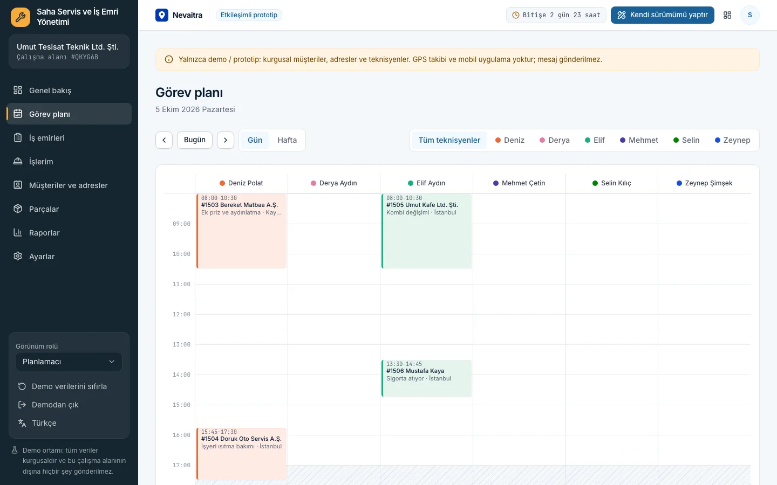Click the Nevaitra map pin logo

point(162,15)
